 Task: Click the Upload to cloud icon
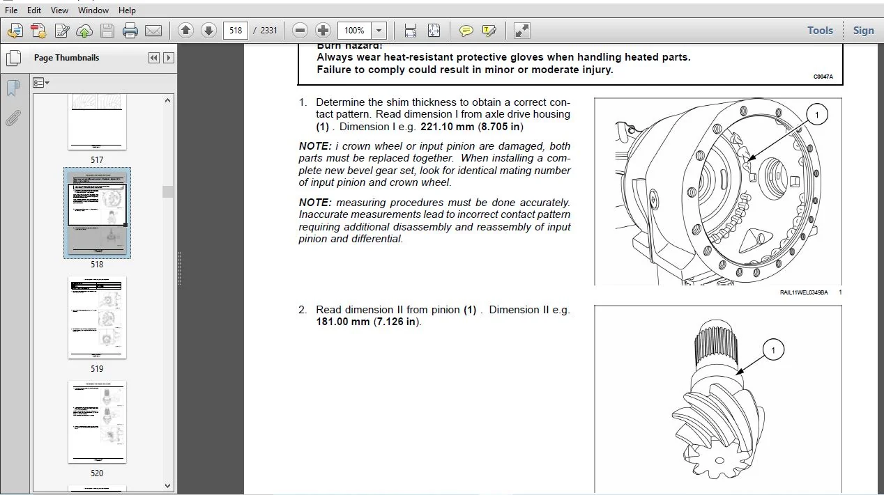84,31
